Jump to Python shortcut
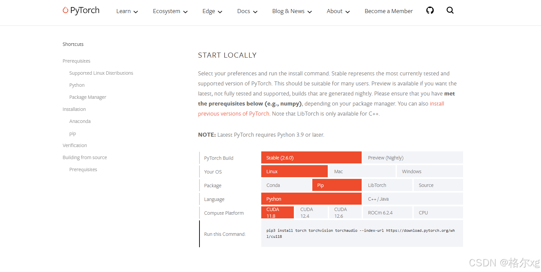Viewport: 541px width, 272px height. coord(77,85)
